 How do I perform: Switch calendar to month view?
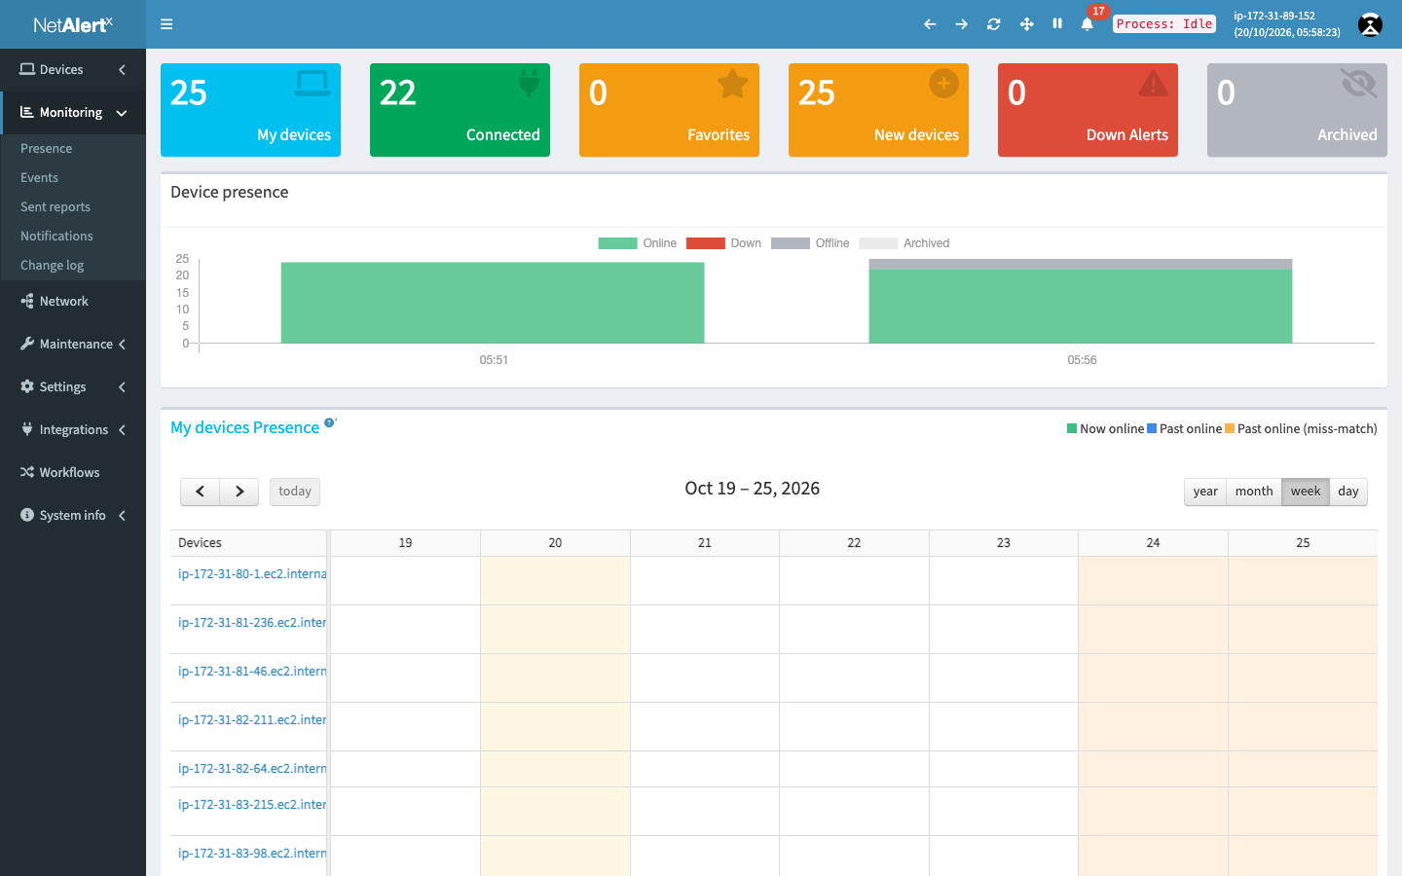[1254, 492]
